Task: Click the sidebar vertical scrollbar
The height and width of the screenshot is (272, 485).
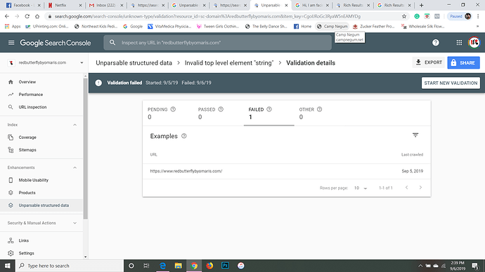Action: (85, 148)
